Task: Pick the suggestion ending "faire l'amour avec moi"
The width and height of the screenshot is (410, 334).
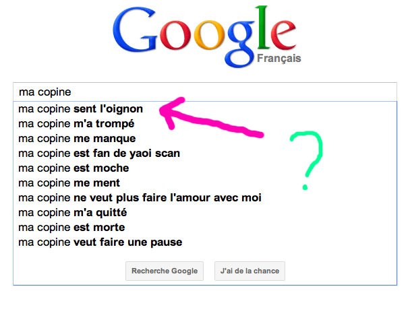Action: point(140,197)
